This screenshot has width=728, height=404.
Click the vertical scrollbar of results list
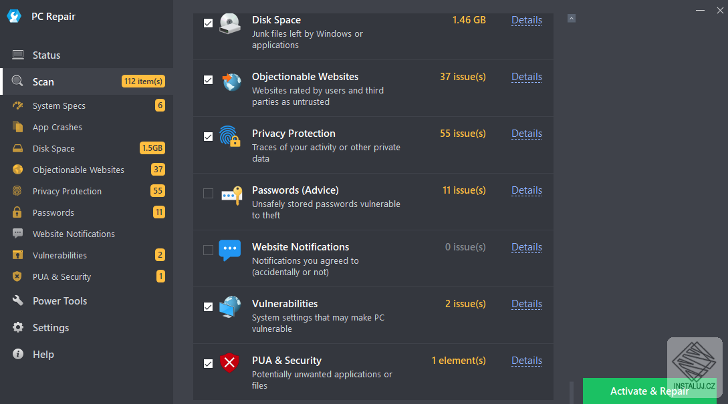tap(571, 391)
